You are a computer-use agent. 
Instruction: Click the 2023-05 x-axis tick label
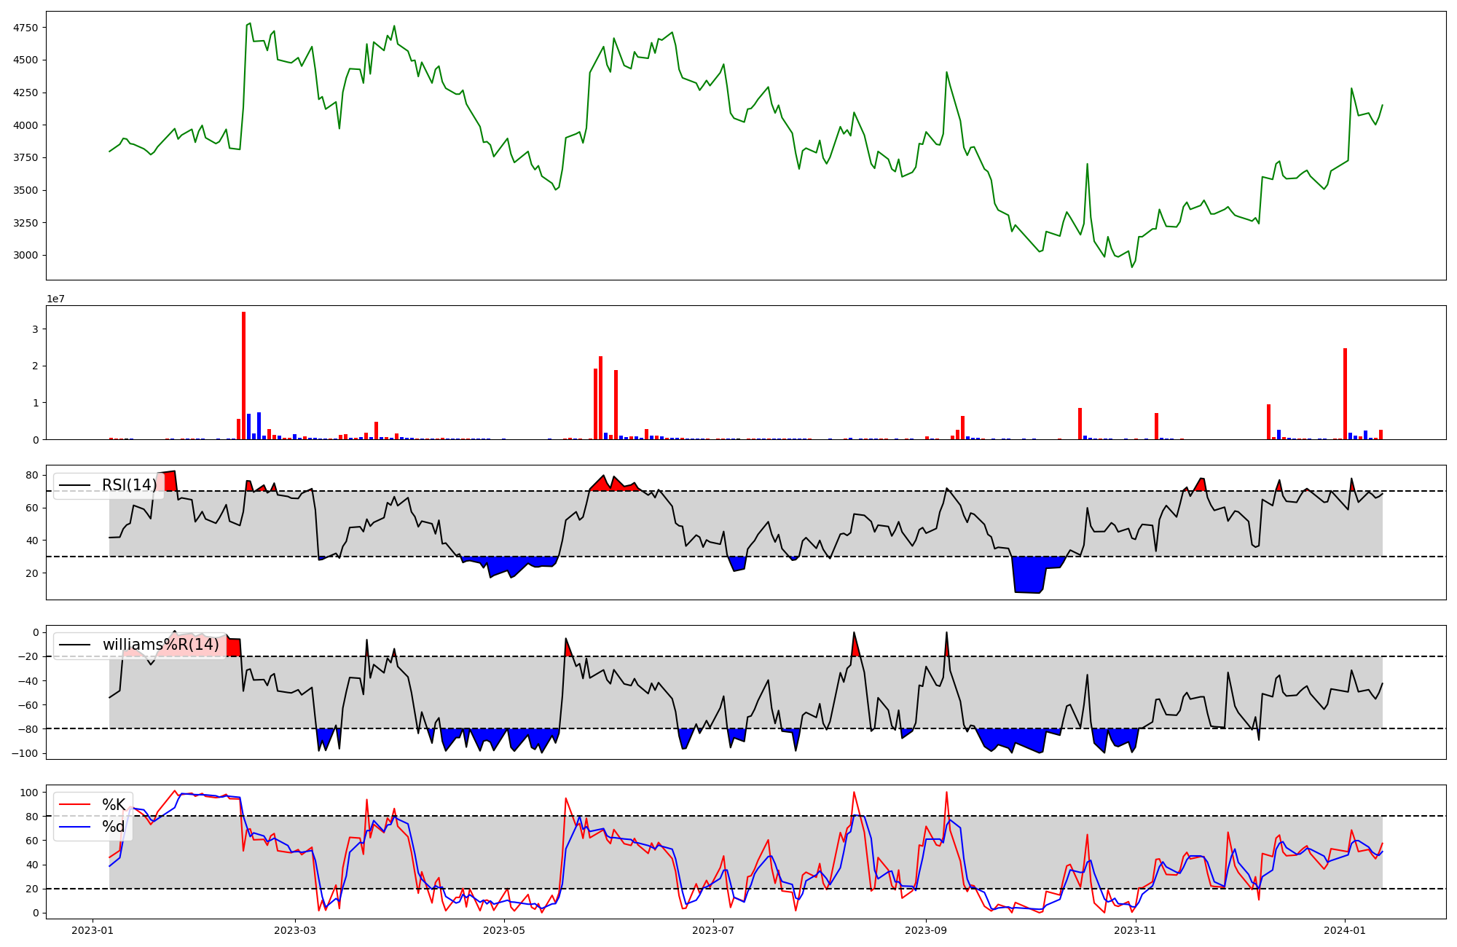pyautogui.click(x=504, y=930)
